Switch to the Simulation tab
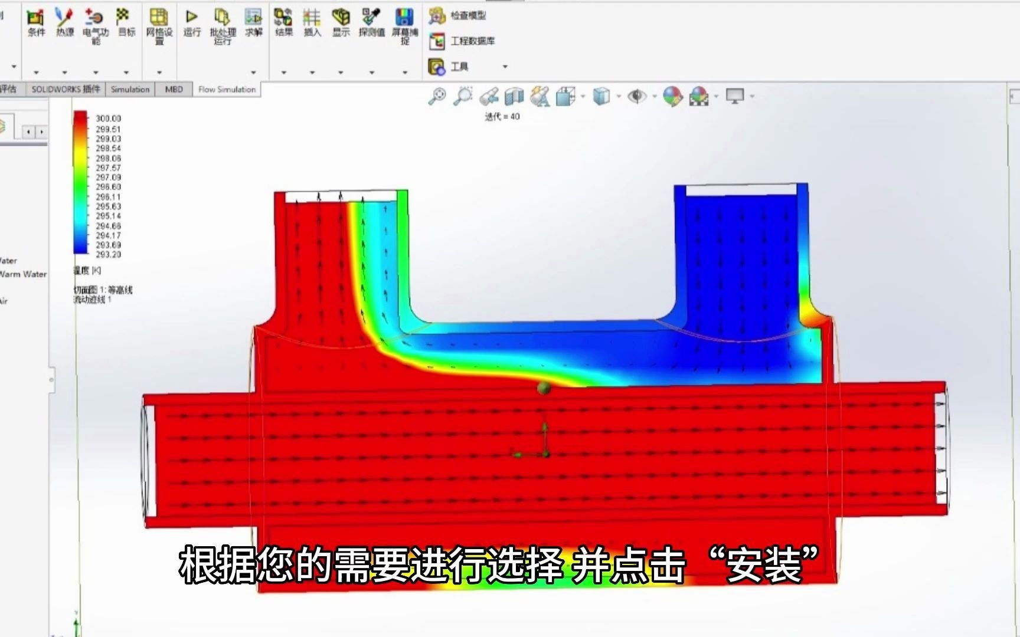The image size is (1020, 637). 129,89
